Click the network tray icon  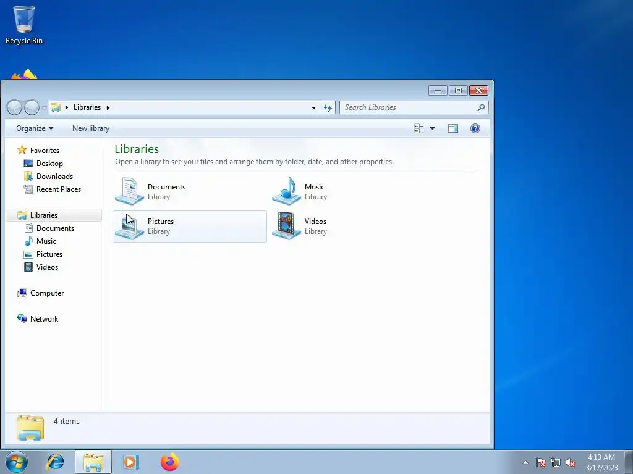[x=556, y=462]
